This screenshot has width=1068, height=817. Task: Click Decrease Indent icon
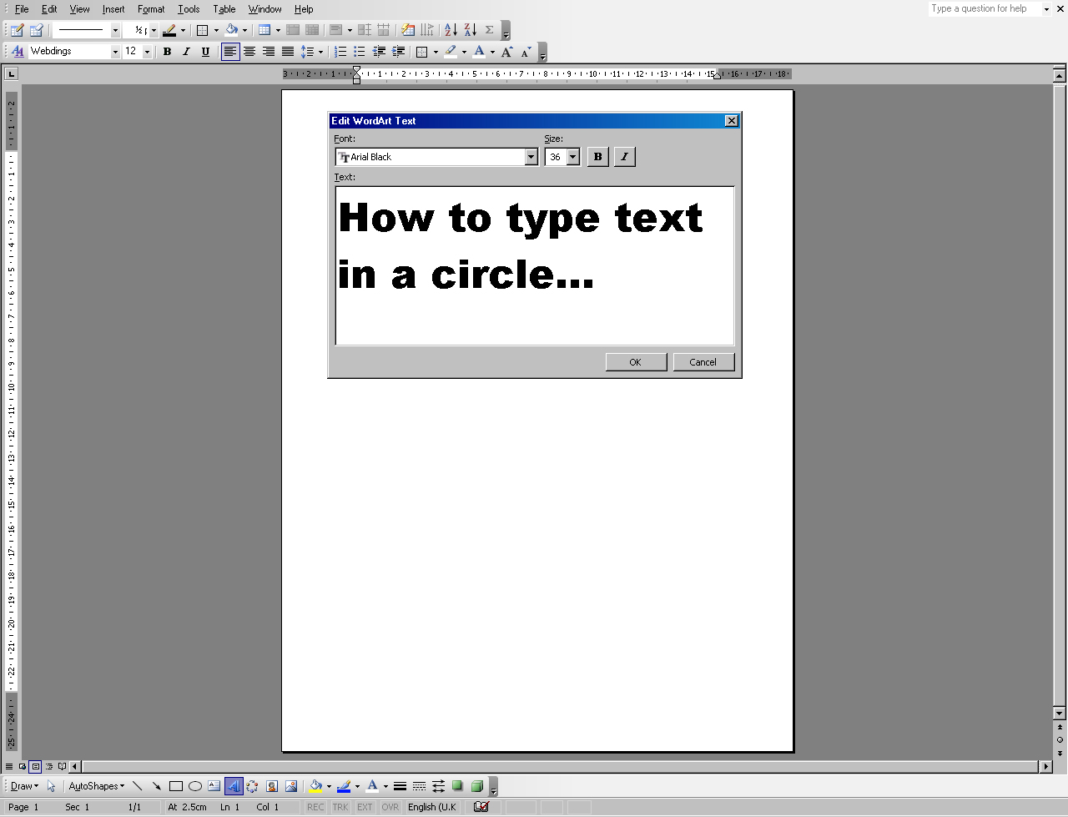pos(379,52)
